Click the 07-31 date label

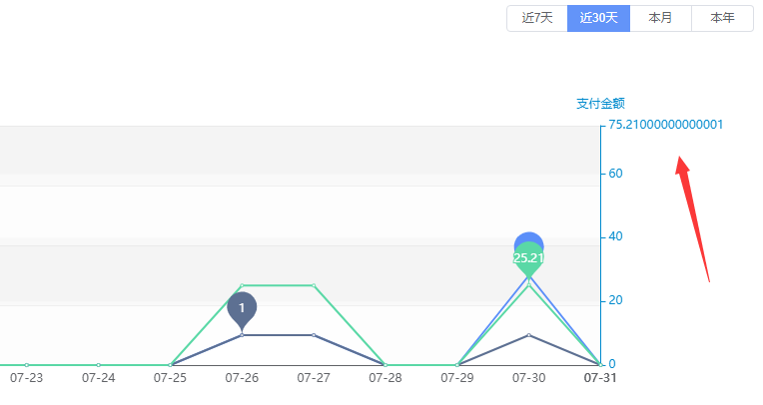600,378
